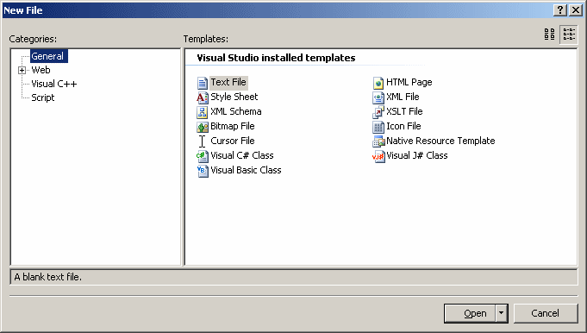The width and height of the screenshot is (587, 333).
Task: Choose the Visual J# Class icon
Action: [x=378, y=156]
